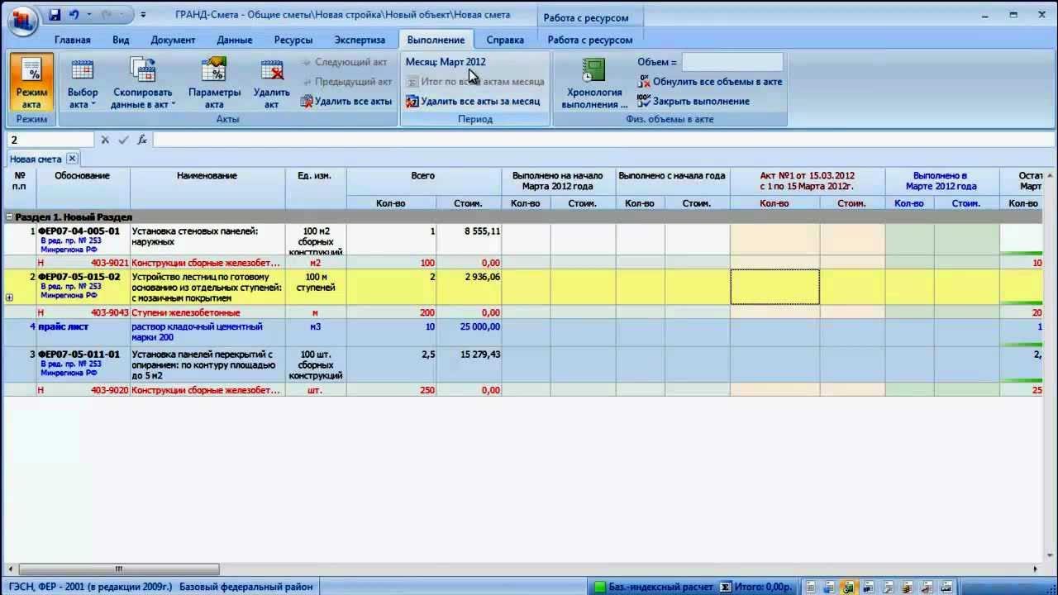Click the horizontal scrollbar thumb
The image size is (1058, 595).
[x=119, y=569]
